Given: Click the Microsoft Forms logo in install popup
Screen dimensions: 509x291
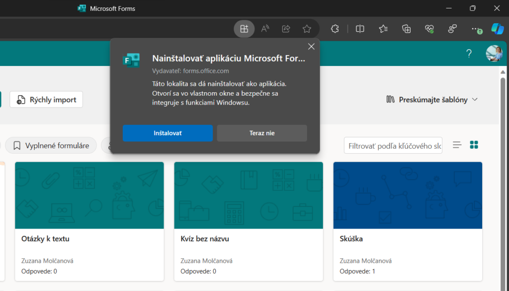Looking at the screenshot, I should tap(131, 60).
